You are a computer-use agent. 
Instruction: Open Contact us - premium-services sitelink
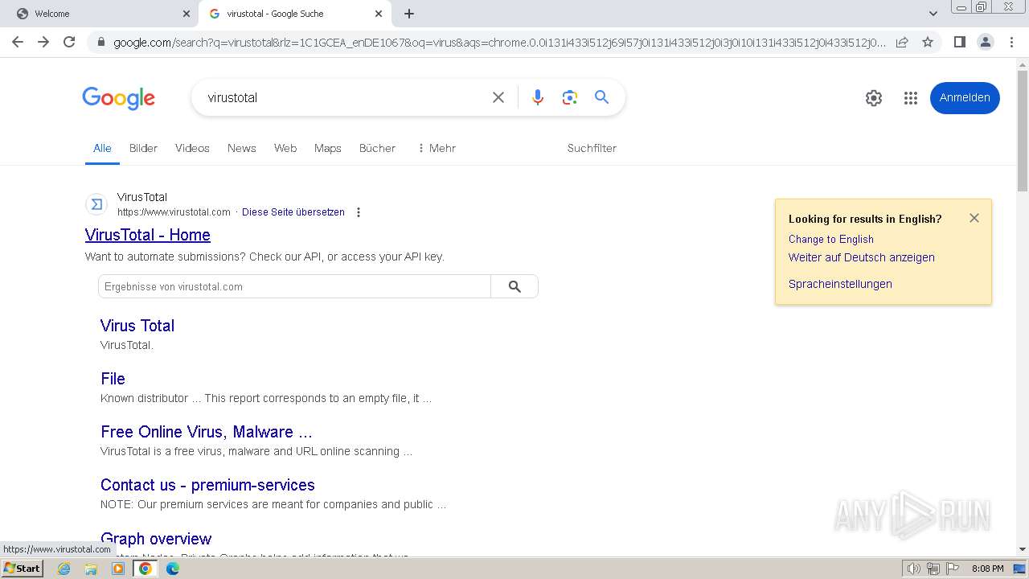click(x=207, y=485)
